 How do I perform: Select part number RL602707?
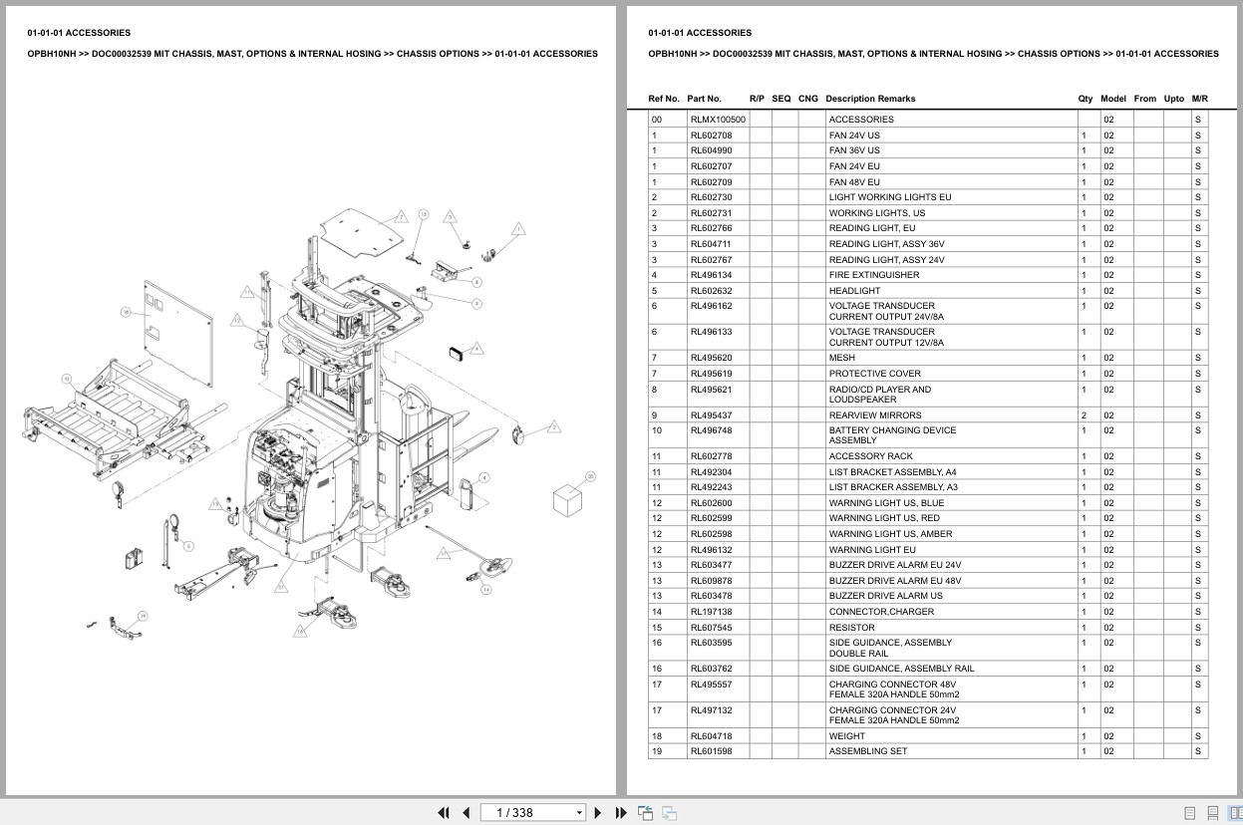click(x=711, y=166)
